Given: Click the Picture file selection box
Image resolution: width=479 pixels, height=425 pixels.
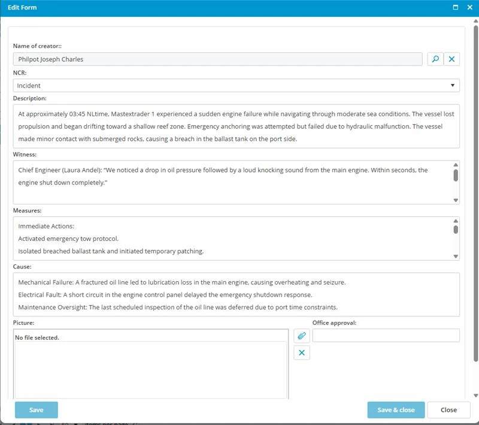Looking at the screenshot, I should (151, 366).
